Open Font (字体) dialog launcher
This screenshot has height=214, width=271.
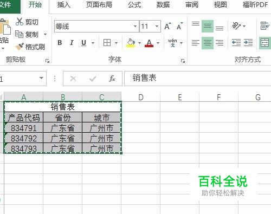pos(183,61)
